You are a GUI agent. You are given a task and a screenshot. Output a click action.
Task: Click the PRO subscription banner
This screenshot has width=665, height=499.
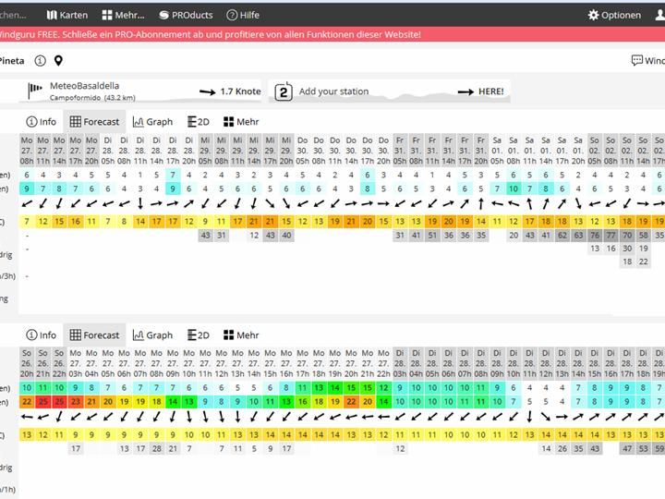point(212,34)
